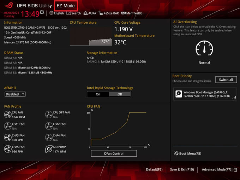The image size is (240, 180).
Task: Click the Search question mark icon
Action: (x=68, y=13)
